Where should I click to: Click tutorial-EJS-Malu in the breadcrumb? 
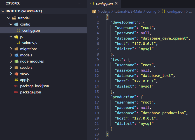pos(128,12)
